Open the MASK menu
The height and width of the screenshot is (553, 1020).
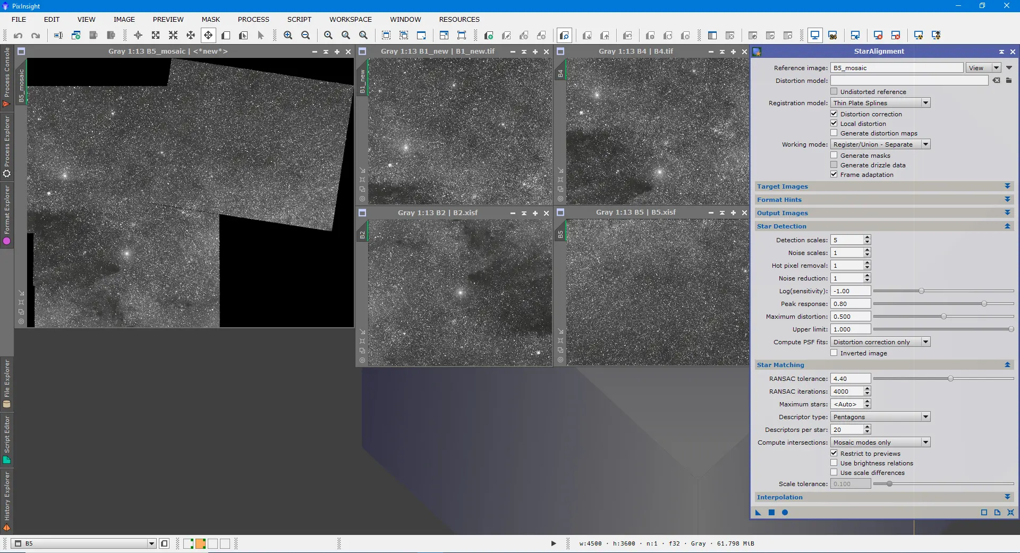210,19
